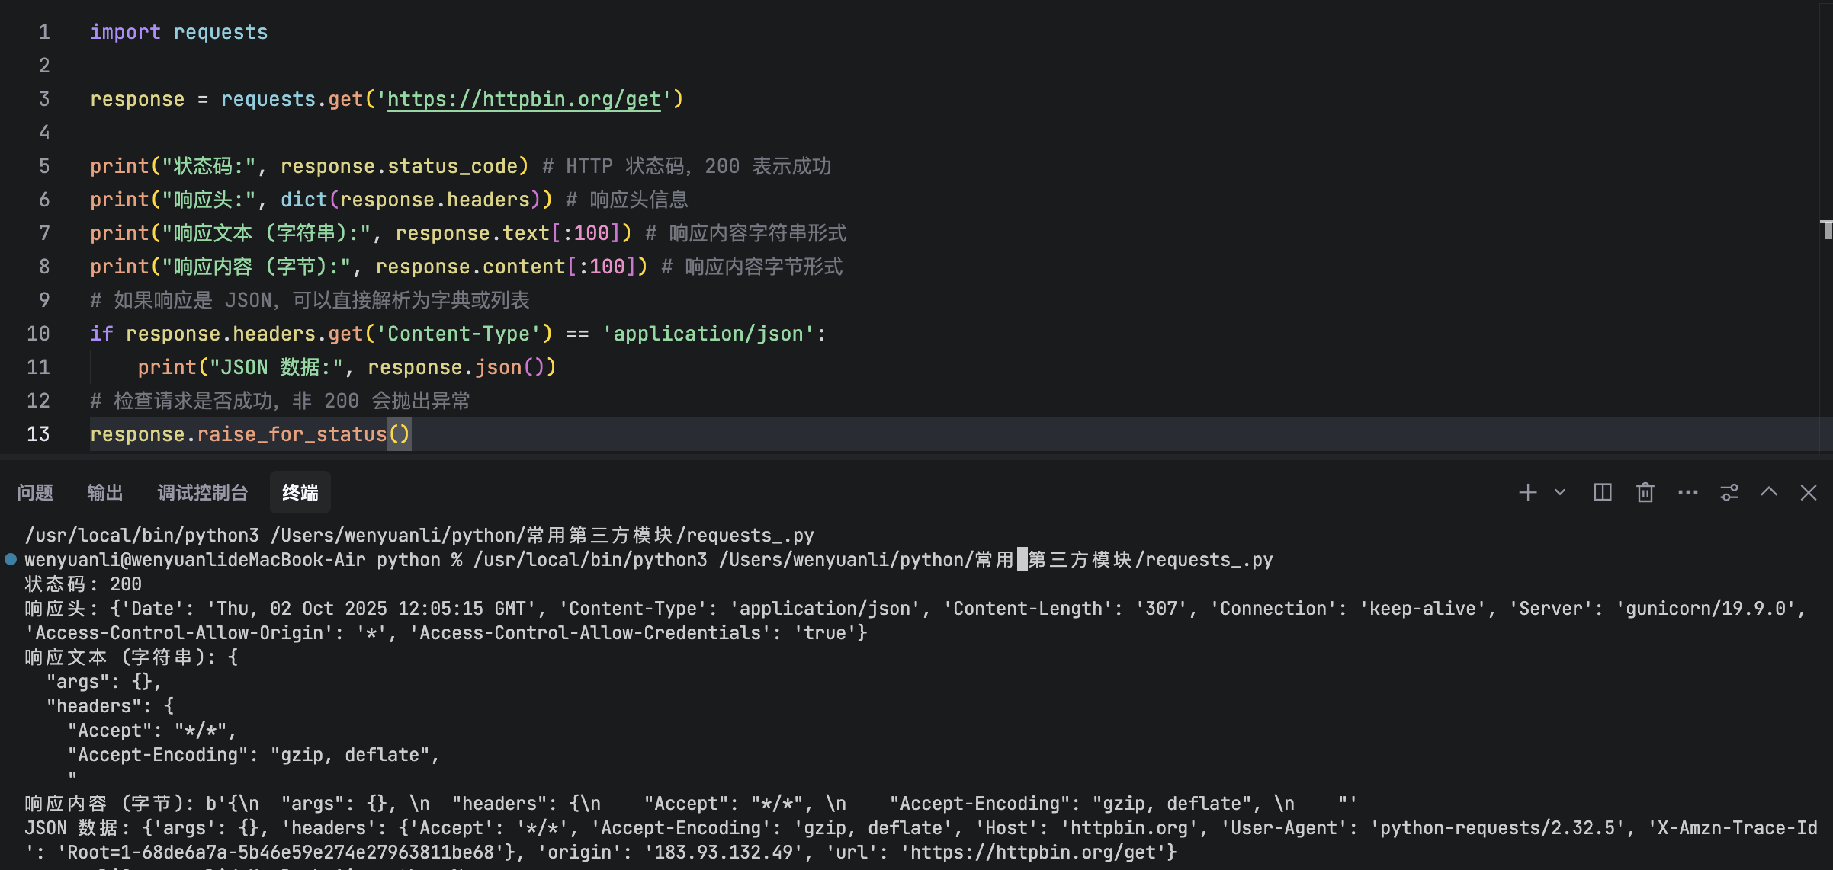Switch to the 输出 tab
Screen dimensions: 1833x870
[105, 493]
